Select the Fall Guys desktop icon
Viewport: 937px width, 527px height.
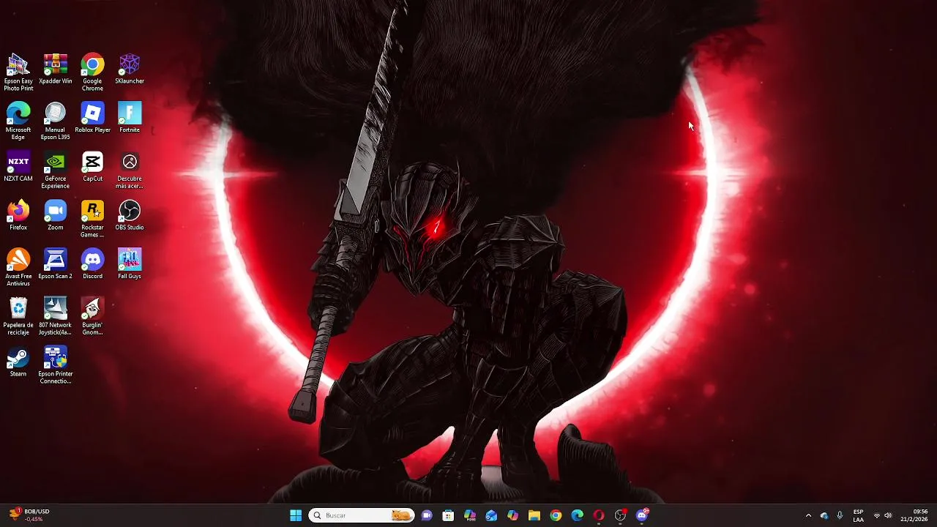point(130,265)
